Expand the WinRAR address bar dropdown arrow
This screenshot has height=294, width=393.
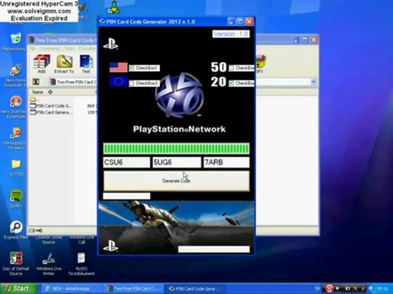point(313,82)
